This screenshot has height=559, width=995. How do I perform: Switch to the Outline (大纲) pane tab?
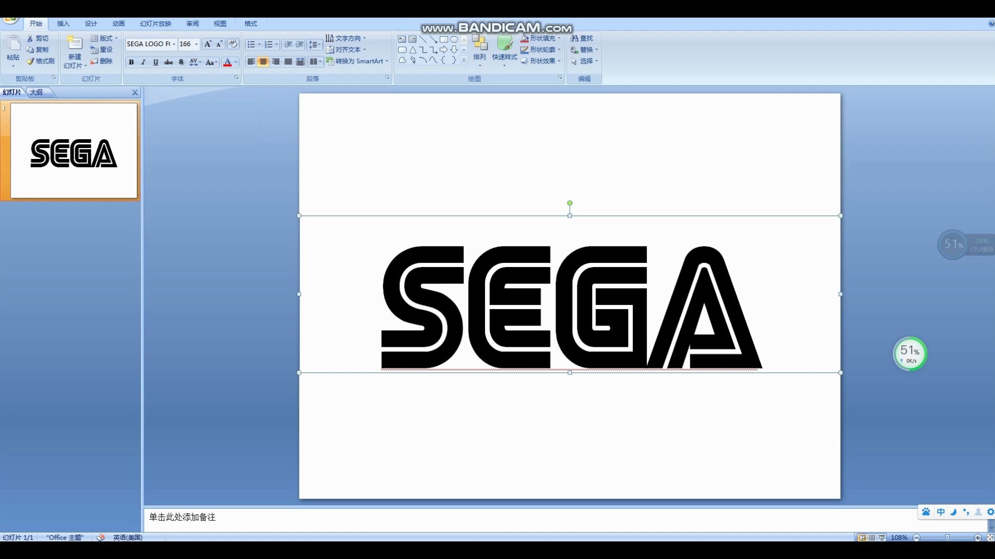36,92
